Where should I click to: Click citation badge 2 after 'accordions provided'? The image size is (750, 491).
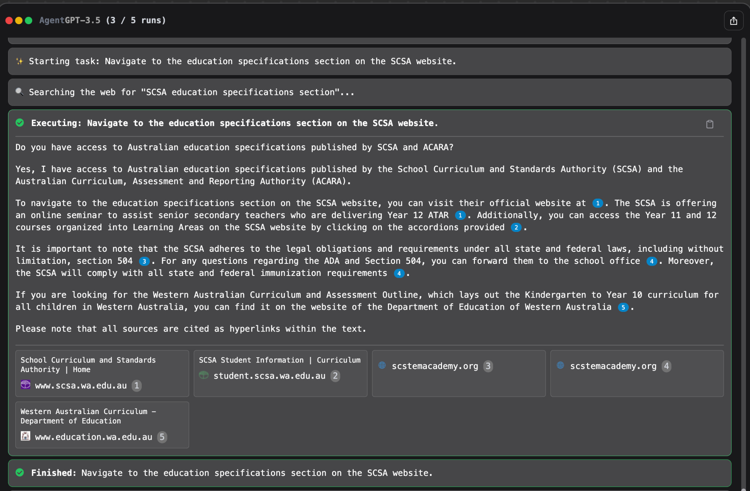516,228
